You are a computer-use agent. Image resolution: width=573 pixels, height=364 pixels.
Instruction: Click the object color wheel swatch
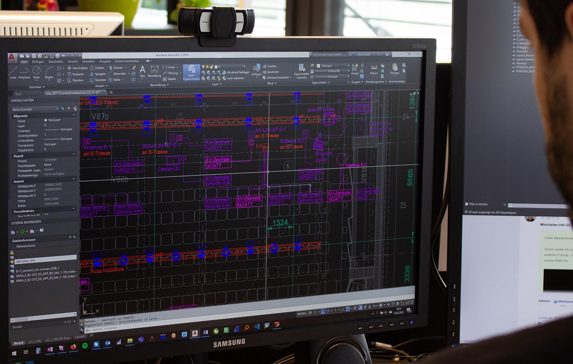[312, 66]
